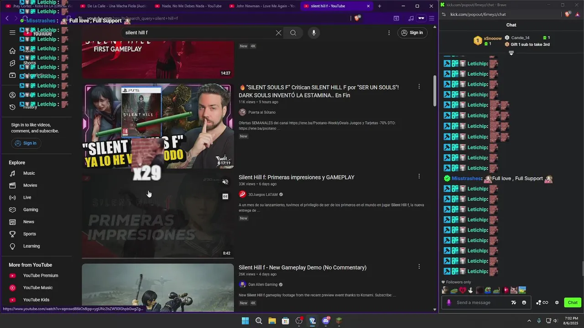Show hidden system tray icons

coord(529,321)
